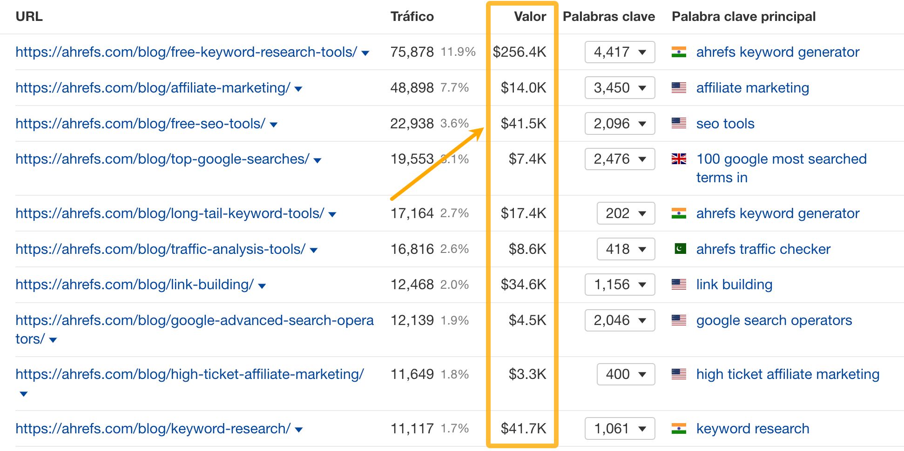
Task: Click the "Palabras clave" column header
Action: [608, 16]
